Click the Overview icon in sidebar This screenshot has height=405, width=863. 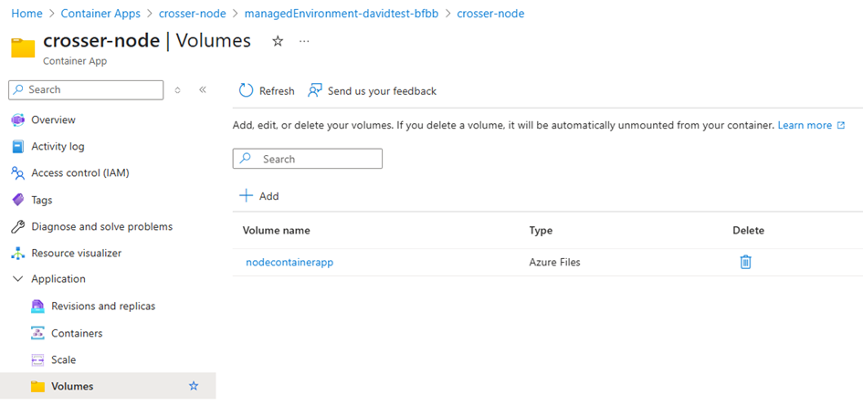18,119
